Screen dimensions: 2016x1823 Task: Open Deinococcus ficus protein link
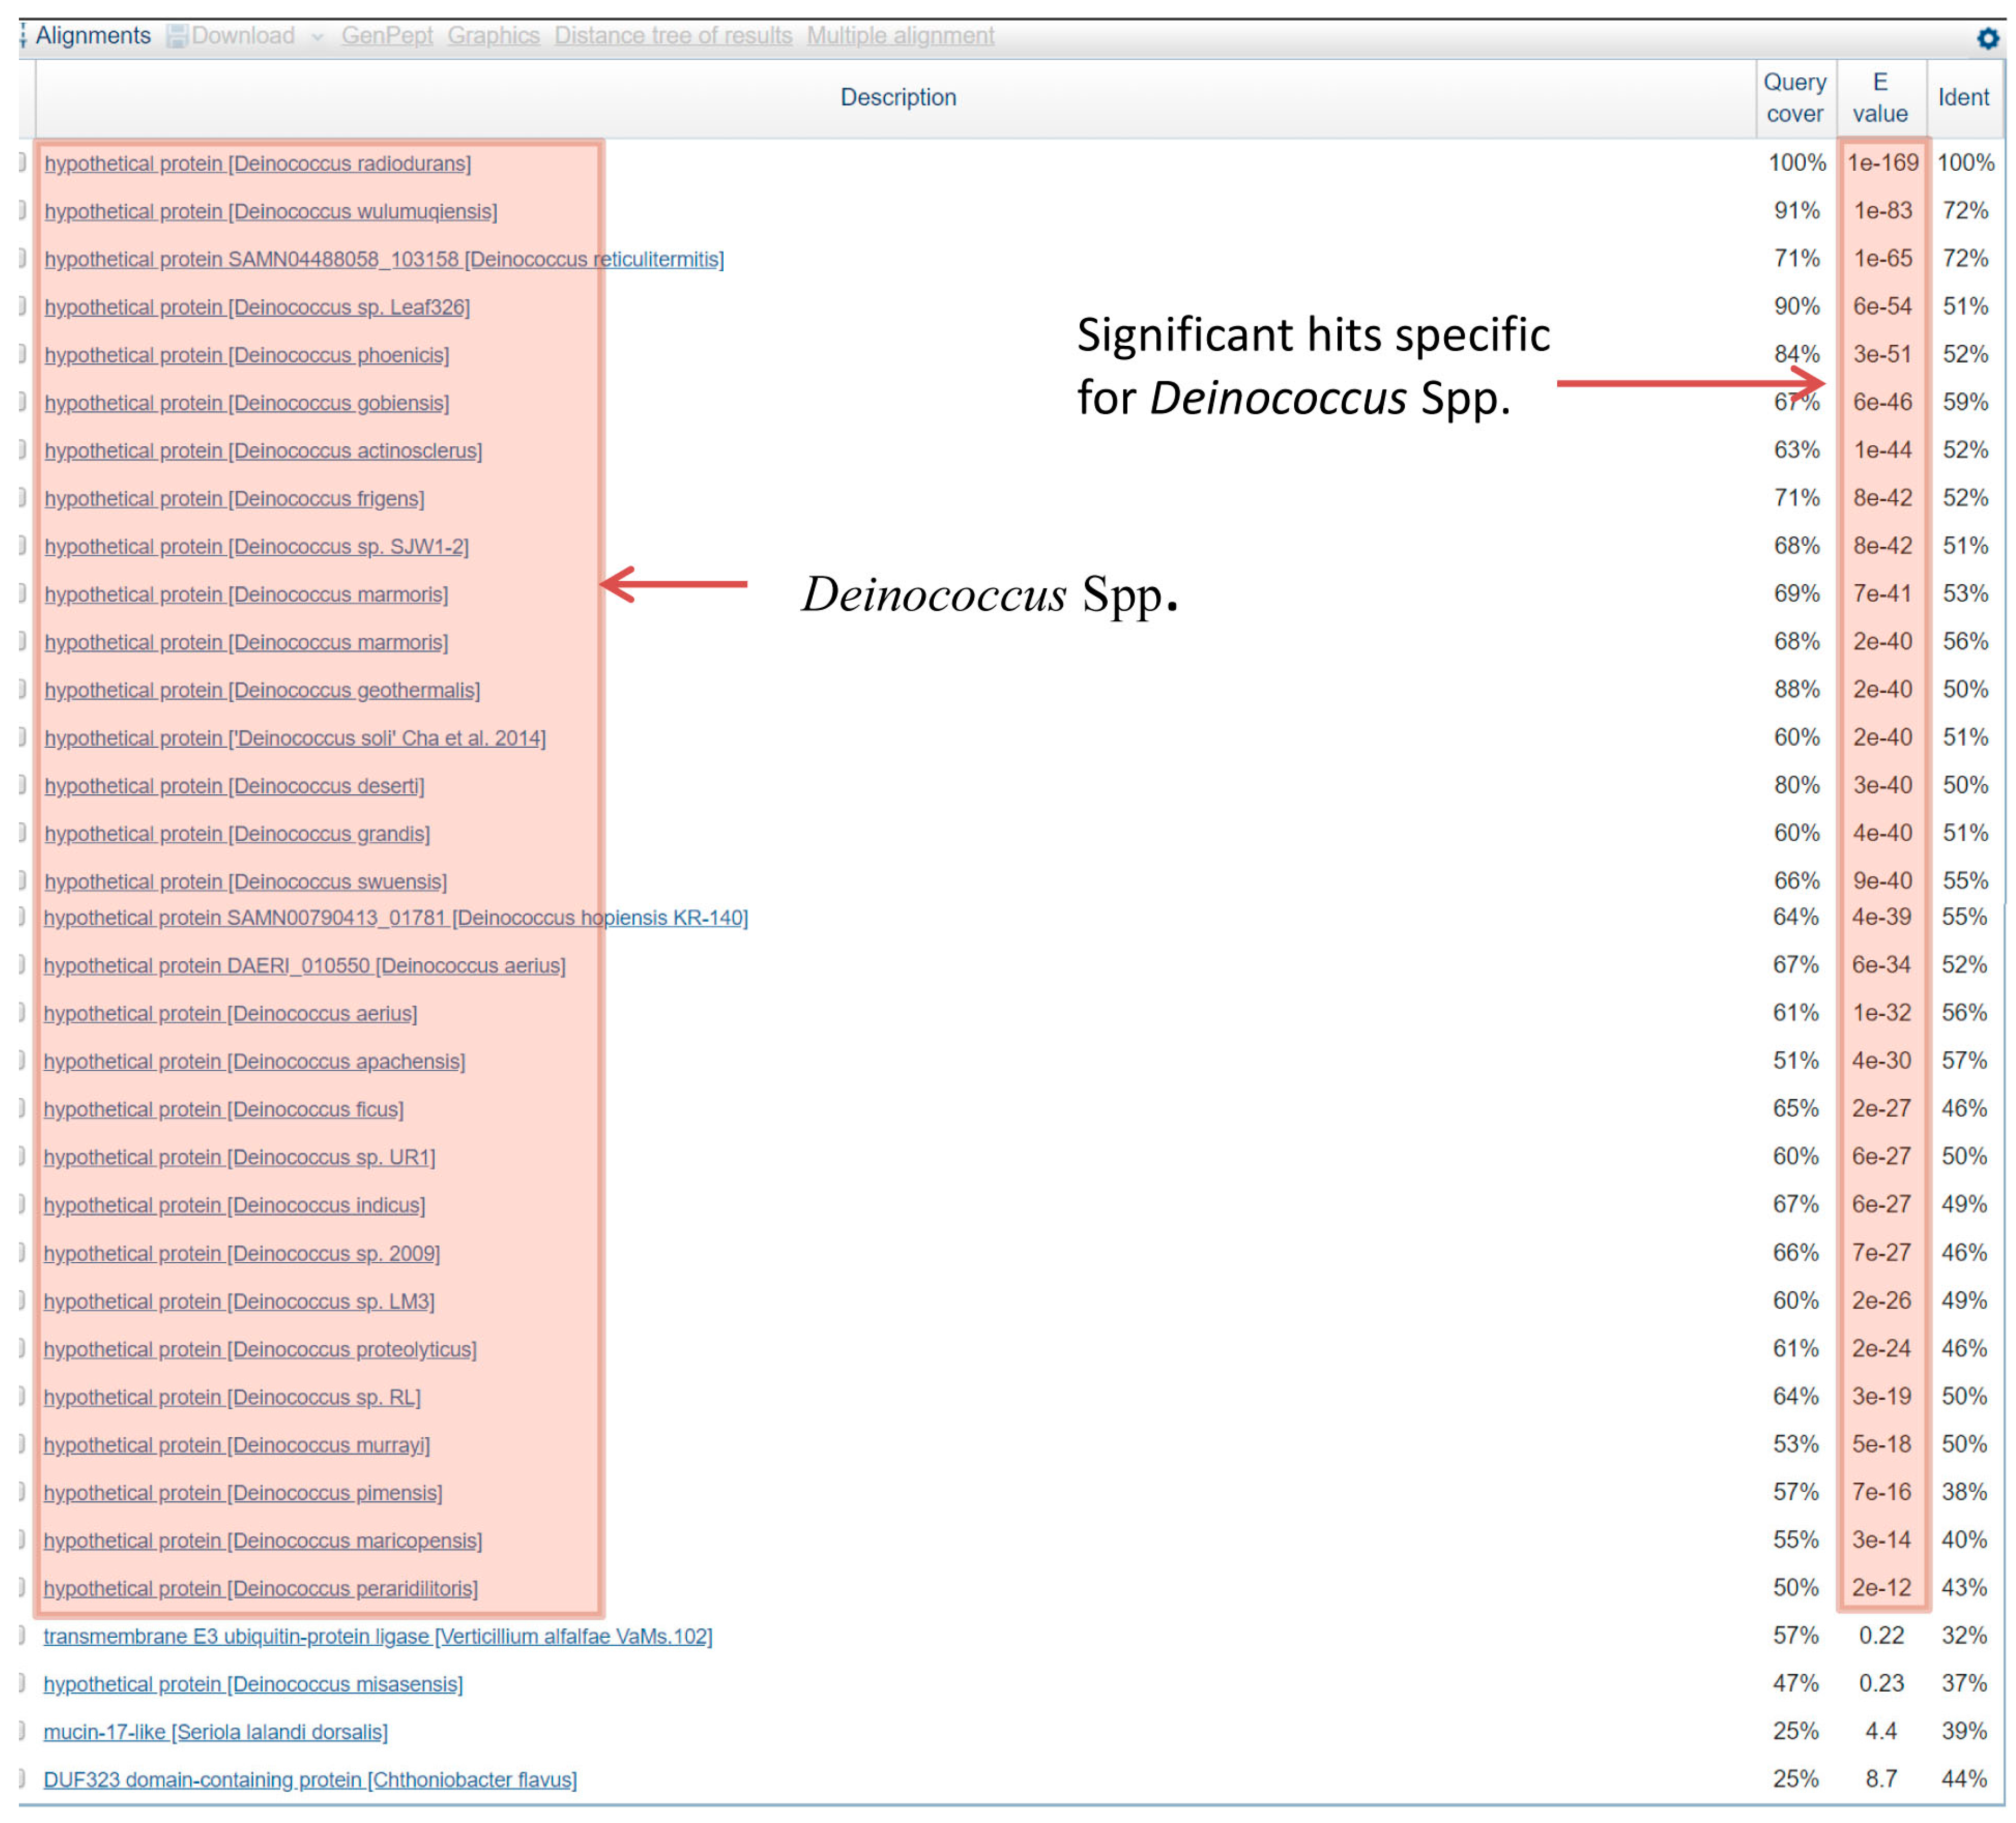223,1111
